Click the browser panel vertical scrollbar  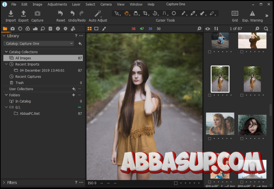(271, 110)
